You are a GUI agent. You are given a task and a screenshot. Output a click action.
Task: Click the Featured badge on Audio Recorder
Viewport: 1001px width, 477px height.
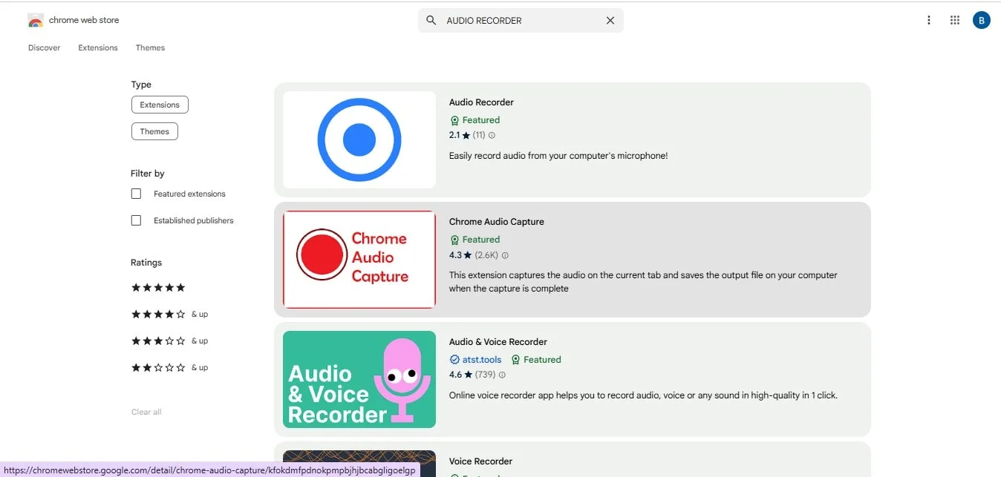click(475, 120)
